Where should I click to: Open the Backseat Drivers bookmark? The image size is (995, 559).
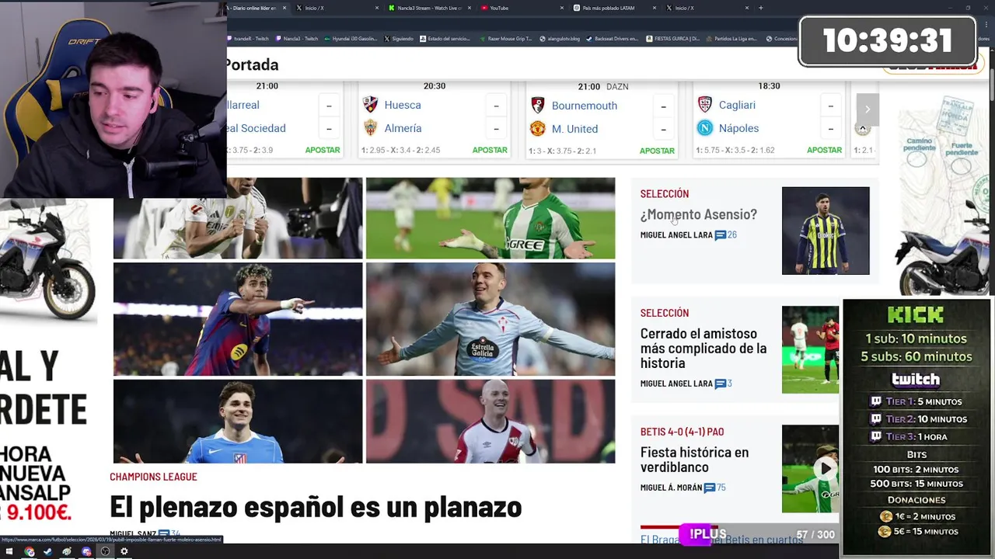[612, 38]
